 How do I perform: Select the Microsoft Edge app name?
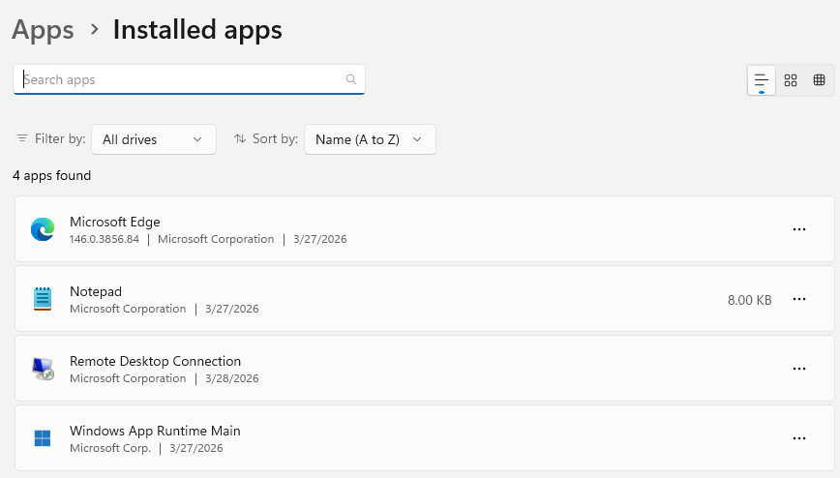(x=114, y=222)
